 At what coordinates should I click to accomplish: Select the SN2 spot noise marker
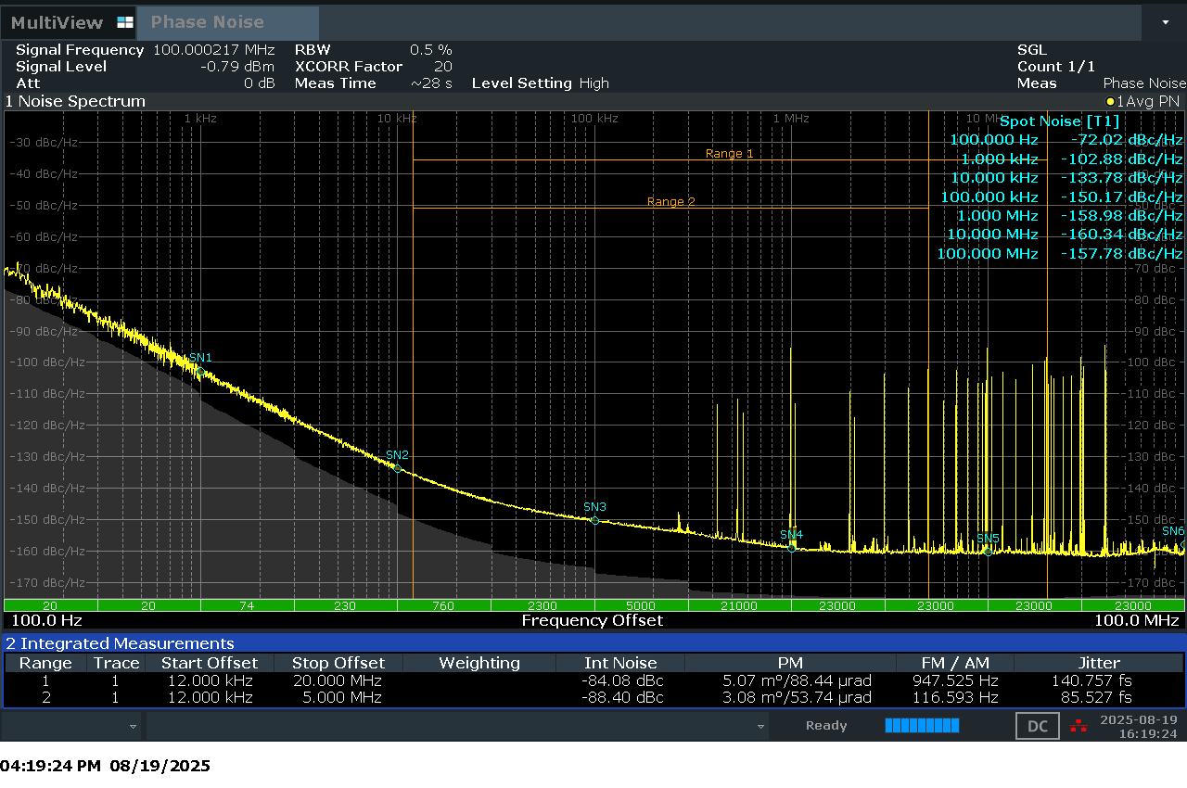click(396, 468)
